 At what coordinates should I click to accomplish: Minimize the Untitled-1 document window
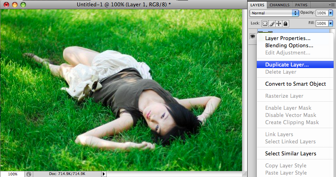(15, 5)
